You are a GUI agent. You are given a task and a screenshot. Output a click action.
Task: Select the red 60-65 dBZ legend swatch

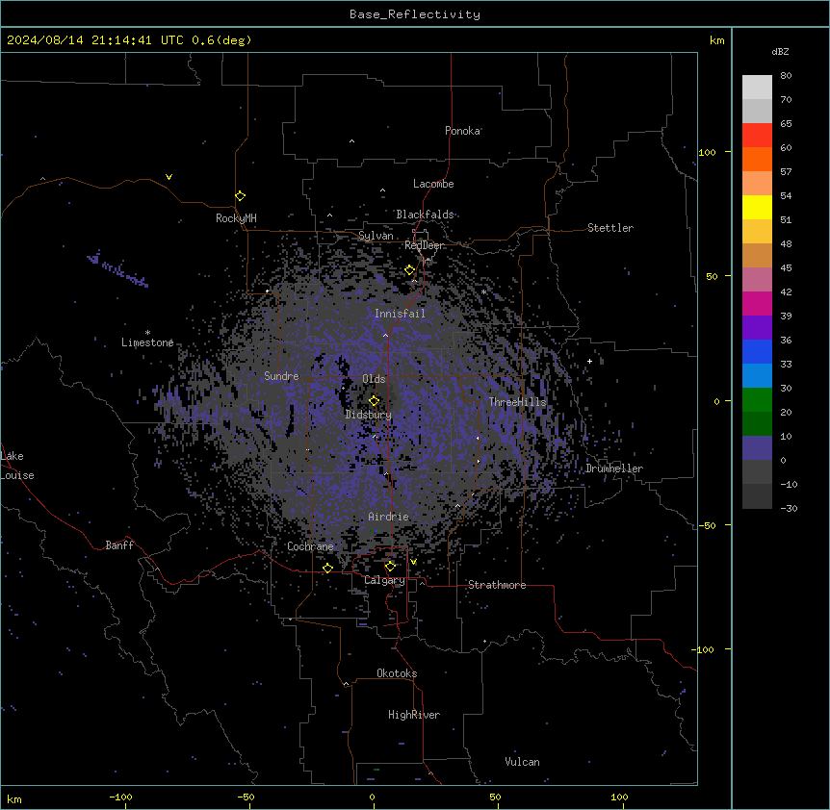click(x=757, y=136)
